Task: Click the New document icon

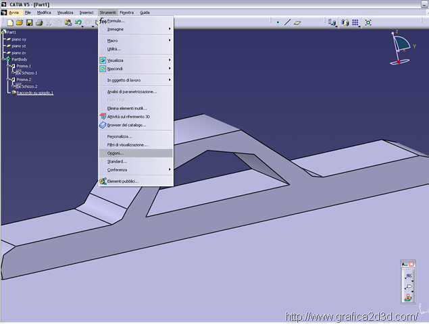Action: [10, 22]
